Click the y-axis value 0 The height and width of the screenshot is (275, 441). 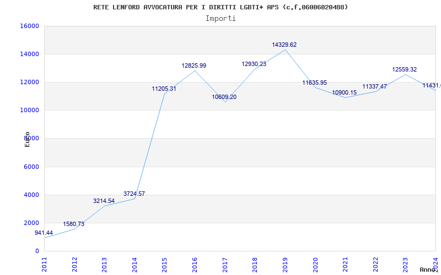coord(37,251)
